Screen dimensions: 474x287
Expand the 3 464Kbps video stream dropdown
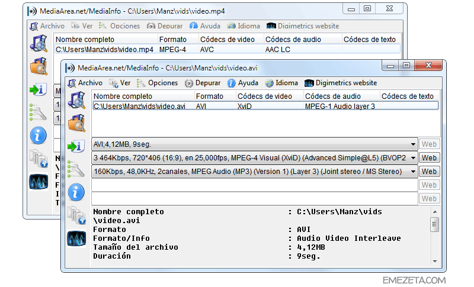(413, 158)
